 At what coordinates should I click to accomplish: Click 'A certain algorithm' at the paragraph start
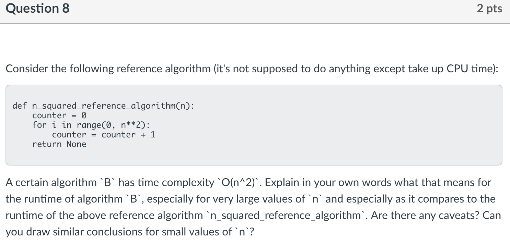(51, 183)
